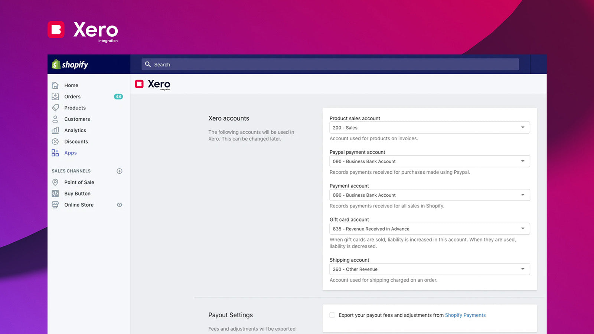Viewport: 594px width, 334px height.
Task: Follow the Shopify Payments link
Action: pos(465,315)
